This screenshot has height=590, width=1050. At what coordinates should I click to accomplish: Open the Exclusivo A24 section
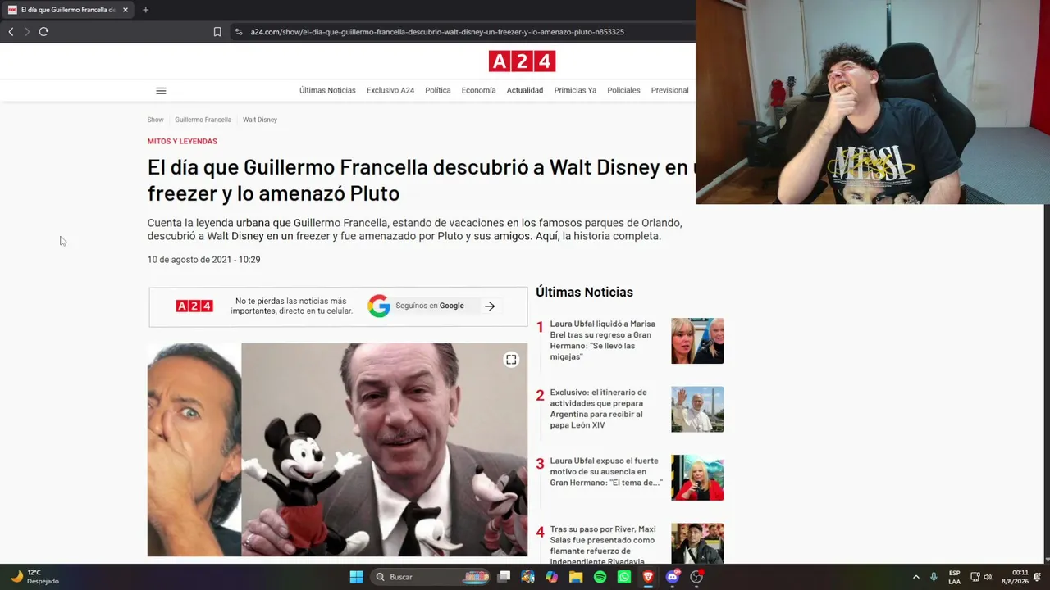(x=390, y=90)
